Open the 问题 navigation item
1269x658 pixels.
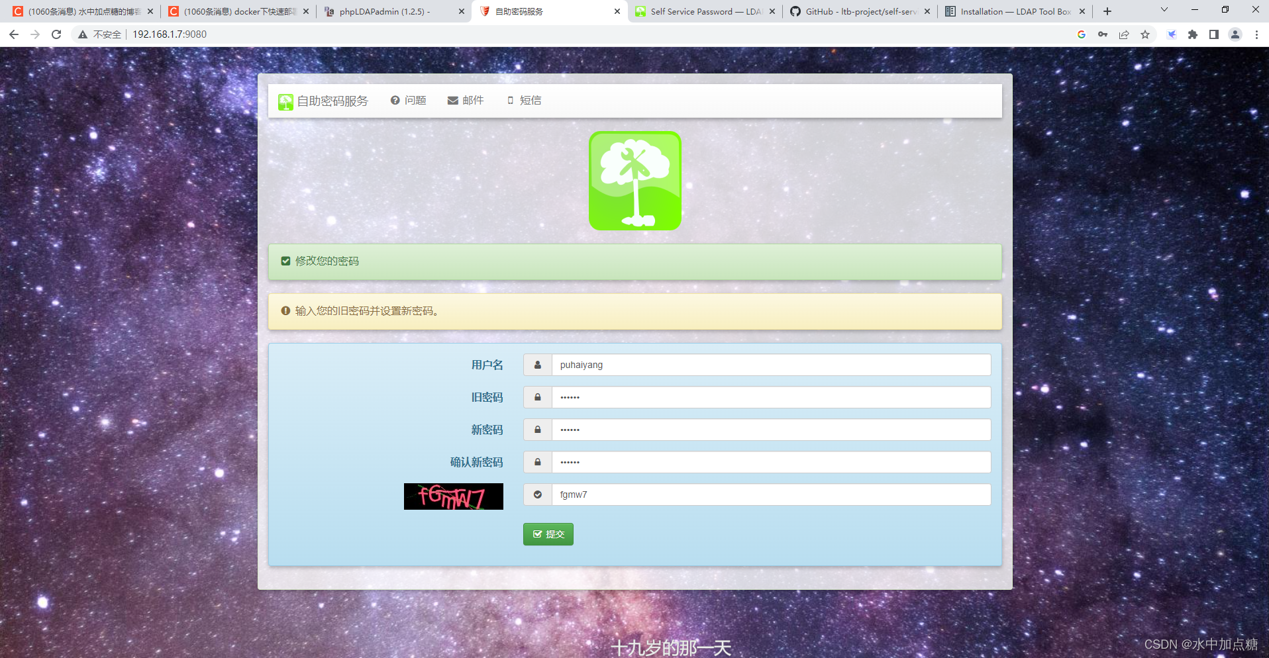click(x=408, y=101)
